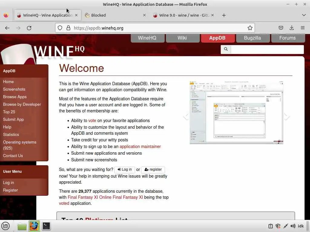Close the Wine 9.0 GitLab tab
310x232 pixels.
(x=212, y=15)
